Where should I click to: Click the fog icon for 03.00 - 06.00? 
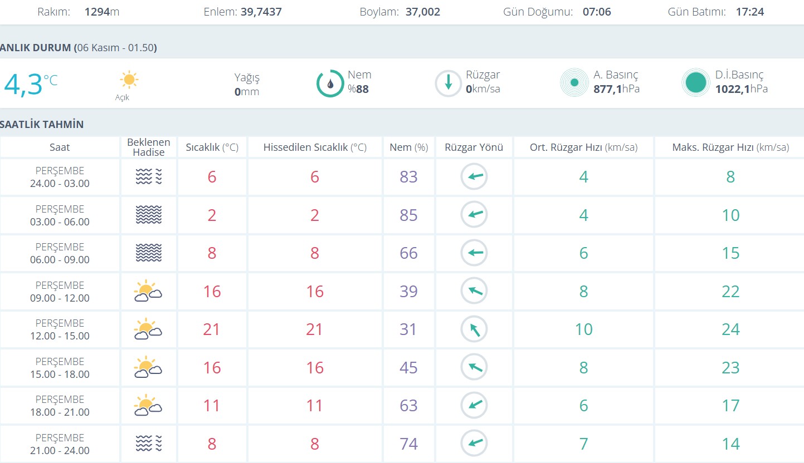(149, 215)
